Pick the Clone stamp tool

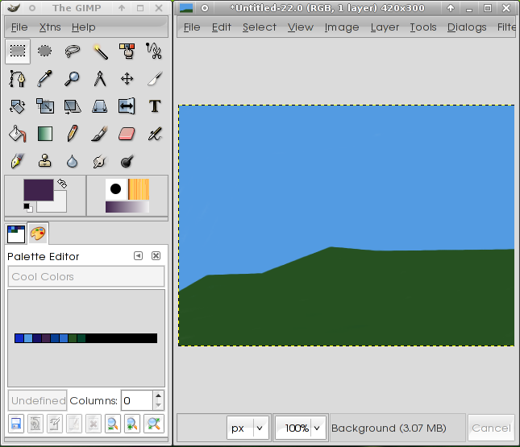pyautogui.click(x=45, y=161)
